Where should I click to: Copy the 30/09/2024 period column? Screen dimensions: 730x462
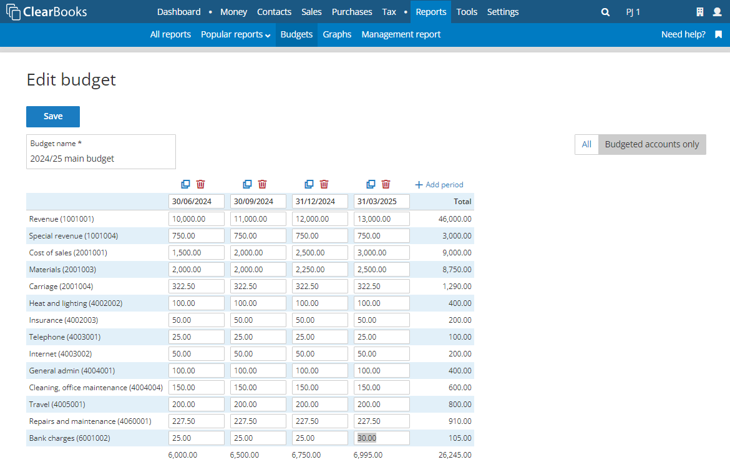[x=247, y=184]
